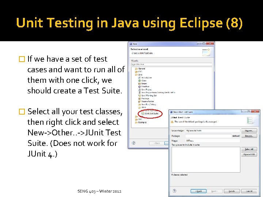
Task: Click Browse button beside Source folder
Action: pos(249,131)
